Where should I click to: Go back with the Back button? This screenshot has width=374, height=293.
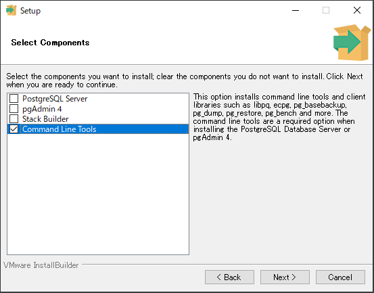pyautogui.click(x=229, y=277)
